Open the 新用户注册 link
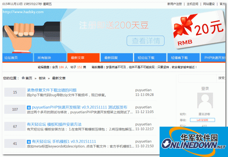This screenshot has height=157, width=228. pos(174,4)
